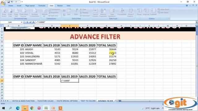Select column E header
Screen dimensions: 198x111
click(70, 26)
